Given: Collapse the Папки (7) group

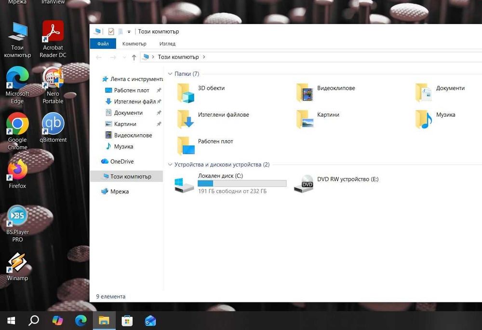Looking at the screenshot, I should click(x=170, y=74).
